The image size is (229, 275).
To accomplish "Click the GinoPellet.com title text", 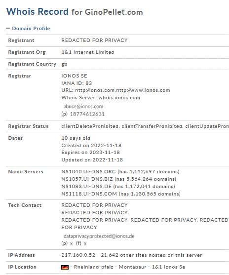I will [x=114, y=12].
